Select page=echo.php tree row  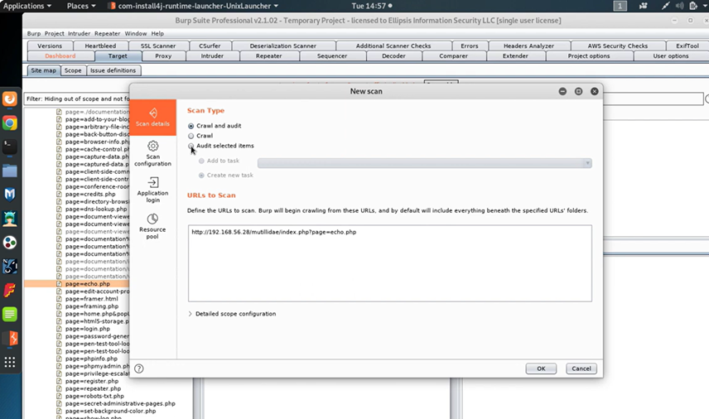(x=77, y=284)
